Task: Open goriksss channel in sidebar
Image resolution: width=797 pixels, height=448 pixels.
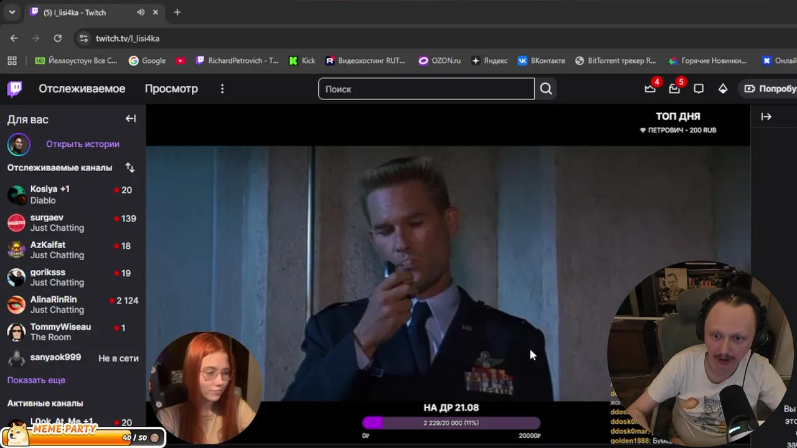Action: tap(73, 277)
